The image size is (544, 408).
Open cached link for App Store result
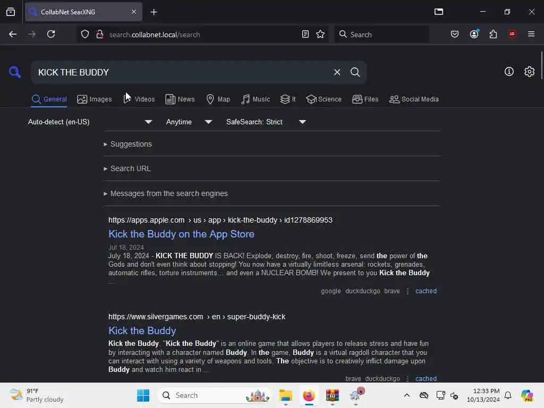pyautogui.click(x=426, y=291)
